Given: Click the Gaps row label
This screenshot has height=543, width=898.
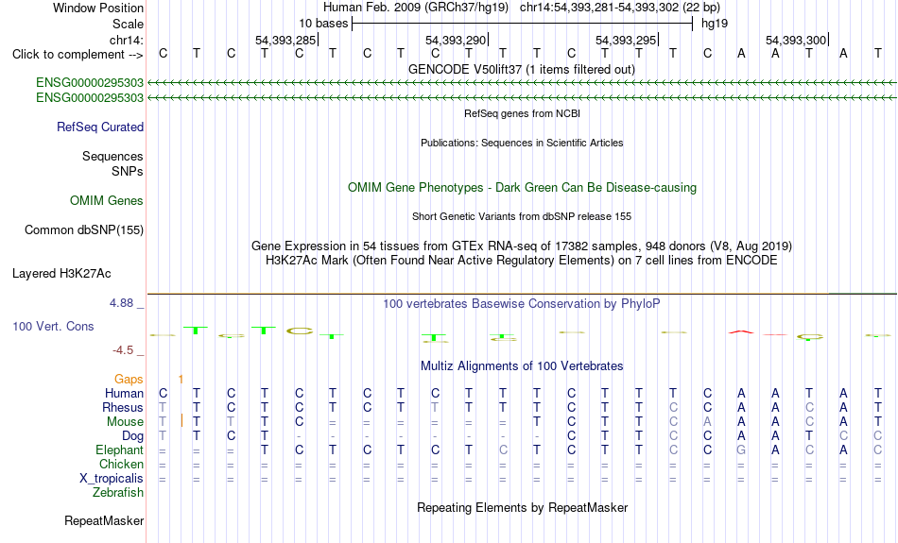Looking at the screenshot, I should 129,379.
